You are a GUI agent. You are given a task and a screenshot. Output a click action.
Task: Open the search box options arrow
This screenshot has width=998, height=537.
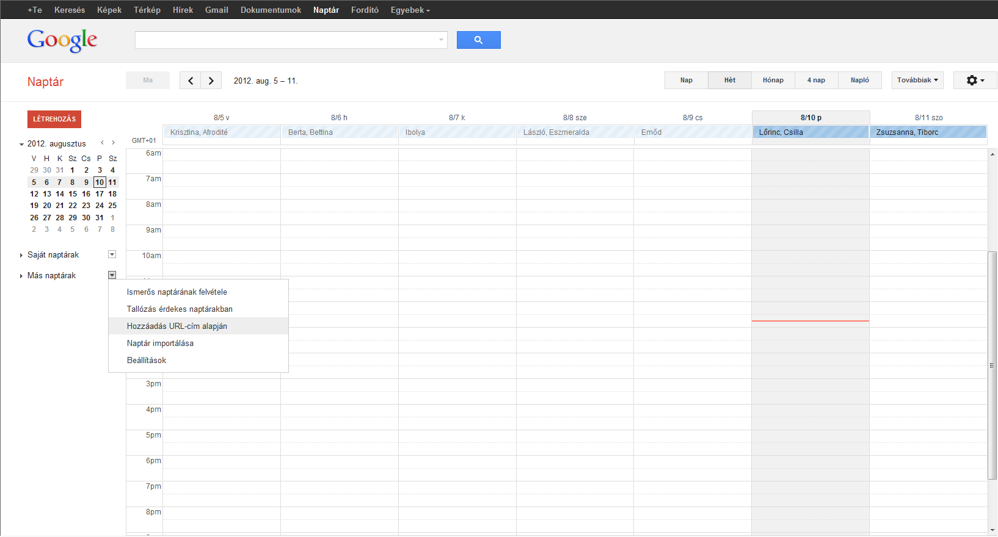pyautogui.click(x=441, y=40)
